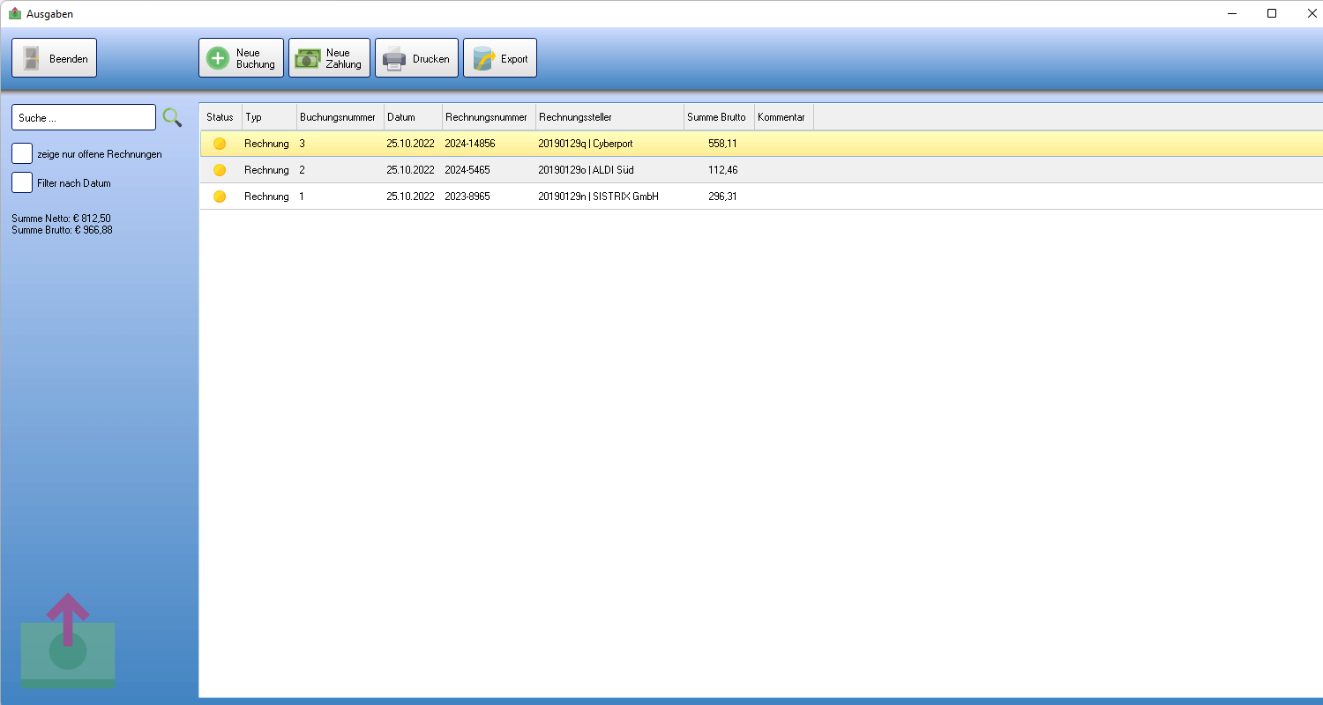Focus the Suche input field
Viewport: 1323px width, 705px height.
coord(84,117)
